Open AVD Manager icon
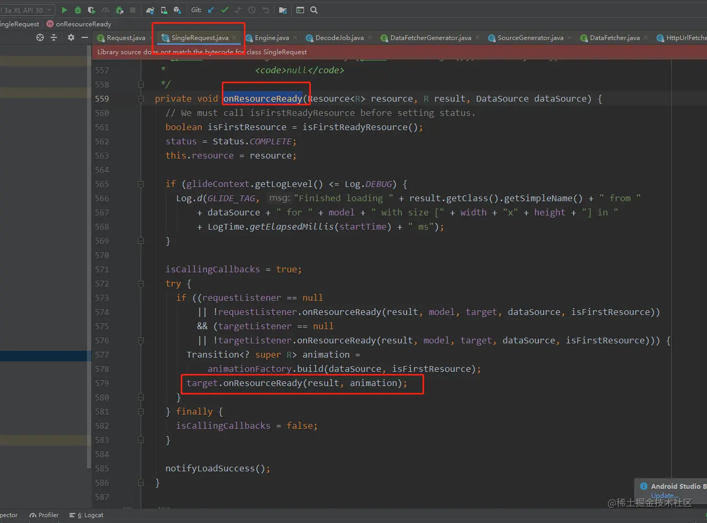The height and width of the screenshot is (523, 707). (x=164, y=10)
